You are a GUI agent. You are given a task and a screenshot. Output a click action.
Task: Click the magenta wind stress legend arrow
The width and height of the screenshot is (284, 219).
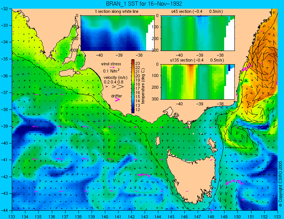pos(112,67)
